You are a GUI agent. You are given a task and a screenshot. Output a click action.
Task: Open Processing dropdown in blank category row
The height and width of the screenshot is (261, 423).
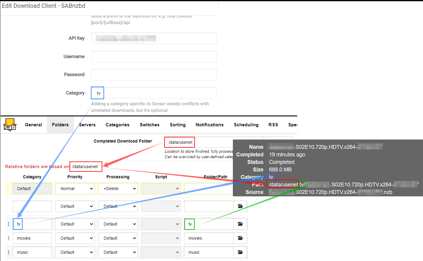coord(118,206)
